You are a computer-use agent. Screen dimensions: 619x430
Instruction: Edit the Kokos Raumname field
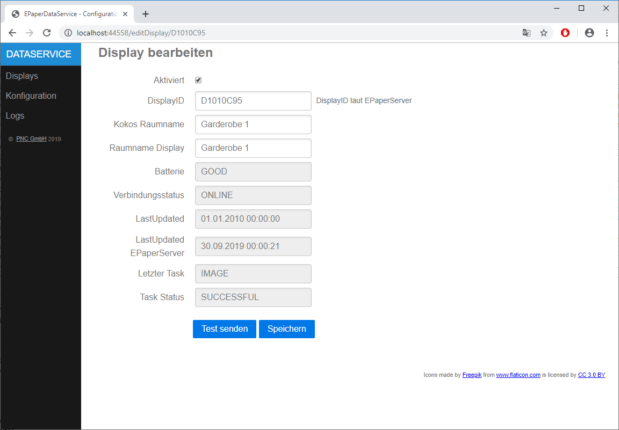click(x=253, y=125)
